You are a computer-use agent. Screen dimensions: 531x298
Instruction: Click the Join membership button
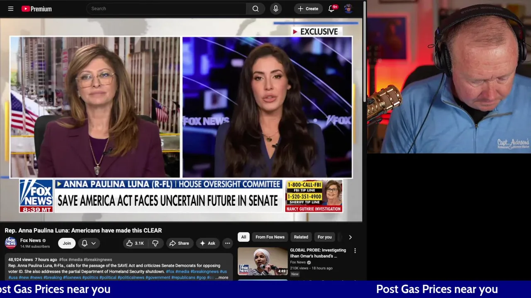(67, 243)
